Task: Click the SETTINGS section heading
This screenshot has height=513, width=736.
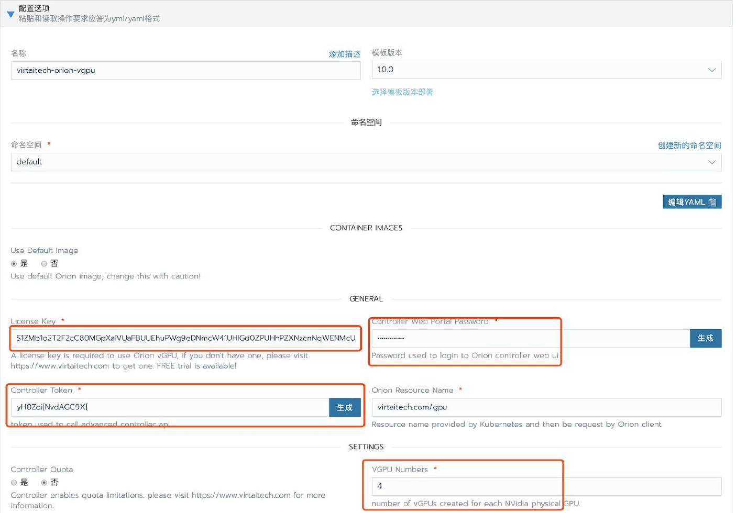Action: [x=366, y=447]
